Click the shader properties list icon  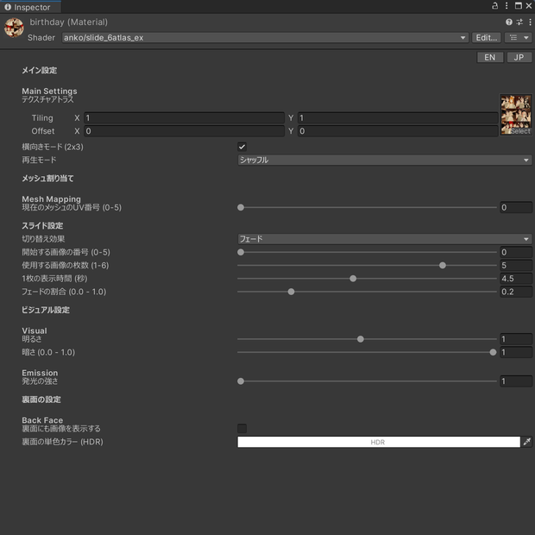click(x=518, y=37)
